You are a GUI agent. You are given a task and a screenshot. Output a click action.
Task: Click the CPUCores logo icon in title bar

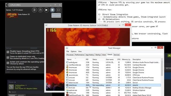click(x=7, y=5)
